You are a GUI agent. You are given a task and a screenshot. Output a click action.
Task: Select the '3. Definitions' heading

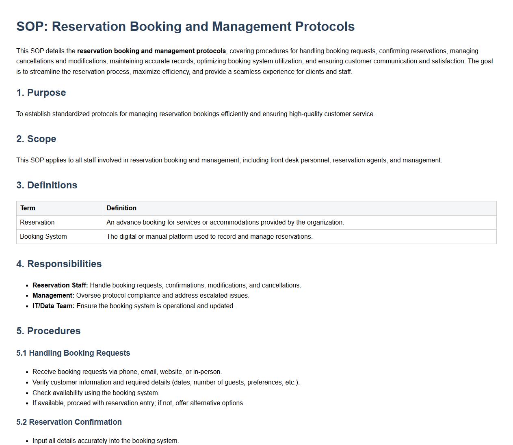(x=47, y=185)
